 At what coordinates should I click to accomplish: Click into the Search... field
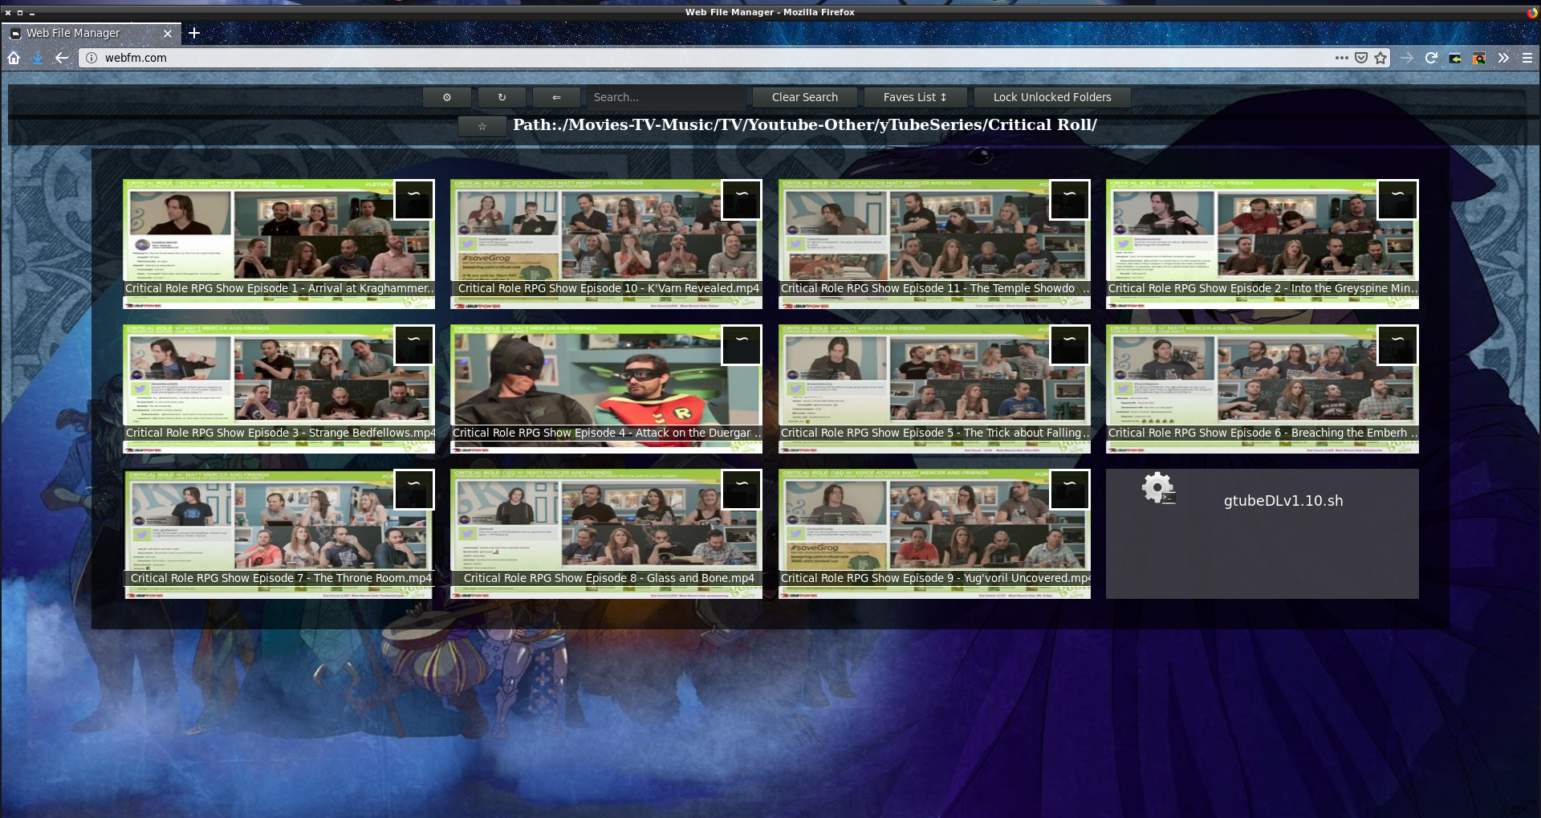click(x=665, y=97)
